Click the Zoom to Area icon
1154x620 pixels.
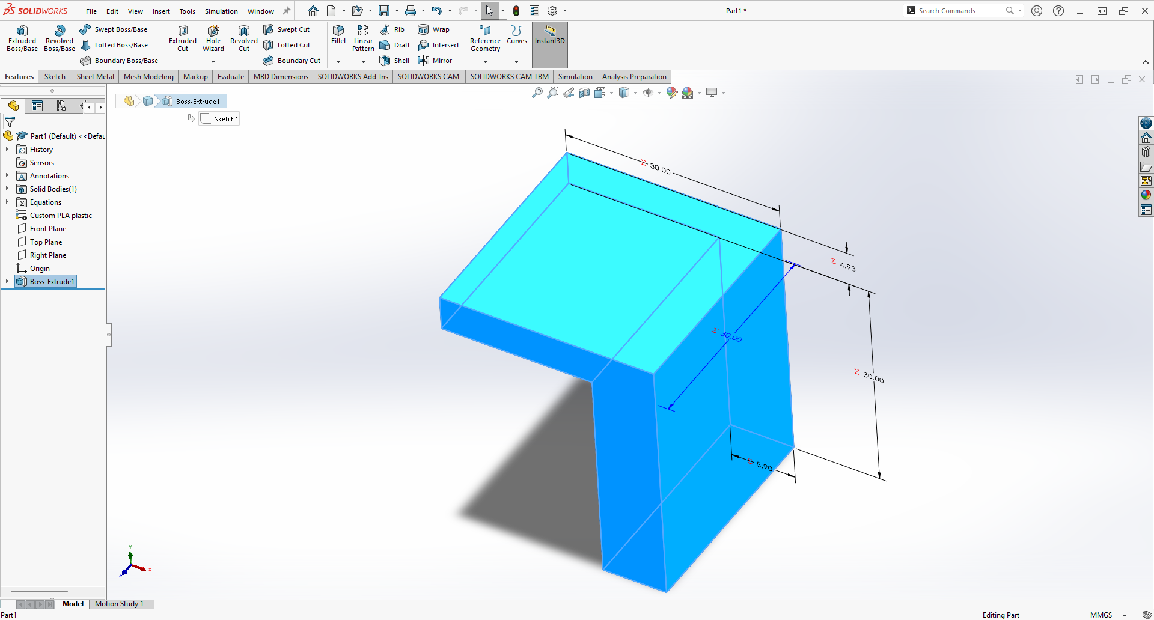pos(553,93)
